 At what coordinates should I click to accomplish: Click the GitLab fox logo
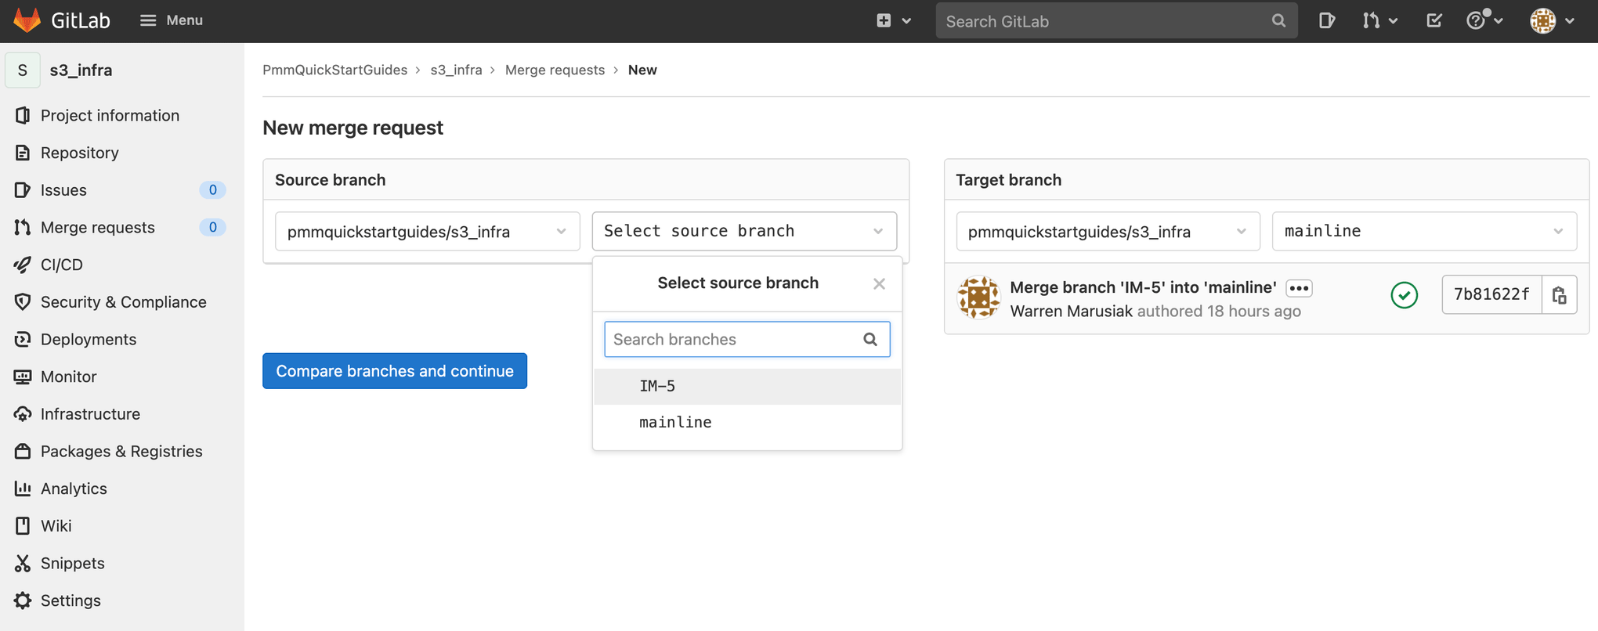pos(27,20)
